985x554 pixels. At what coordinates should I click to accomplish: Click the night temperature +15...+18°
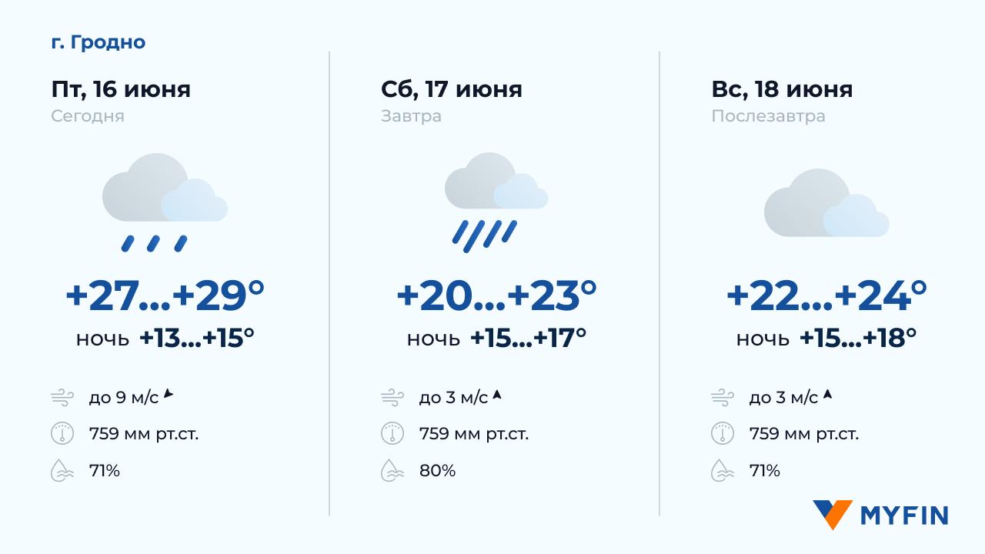point(858,338)
